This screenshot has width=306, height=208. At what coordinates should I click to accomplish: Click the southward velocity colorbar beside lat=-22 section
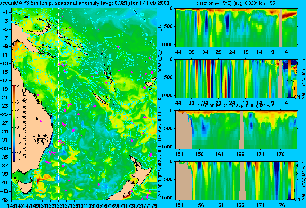click(289, 181)
